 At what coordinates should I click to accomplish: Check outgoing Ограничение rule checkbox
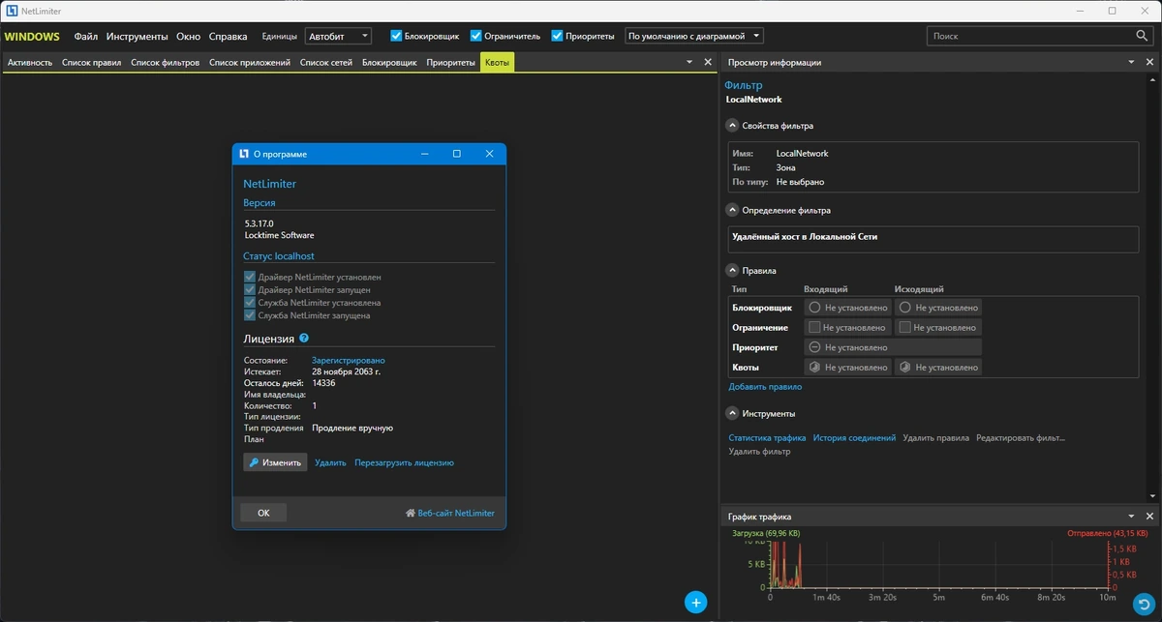pos(905,327)
